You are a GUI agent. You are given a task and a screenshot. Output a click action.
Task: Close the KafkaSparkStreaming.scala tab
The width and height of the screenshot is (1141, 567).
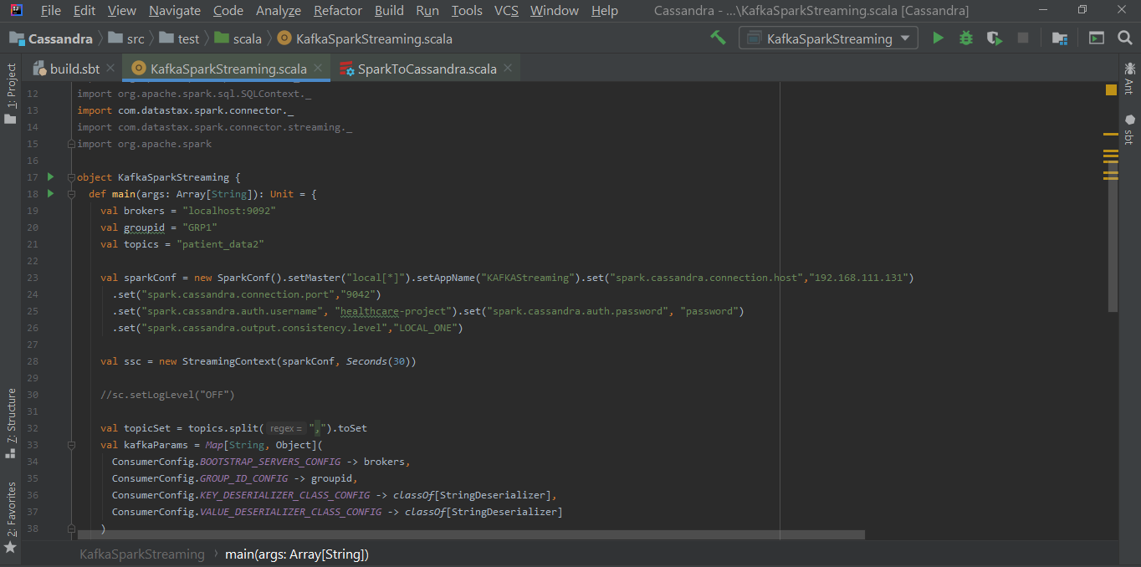click(x=318, y=69)
